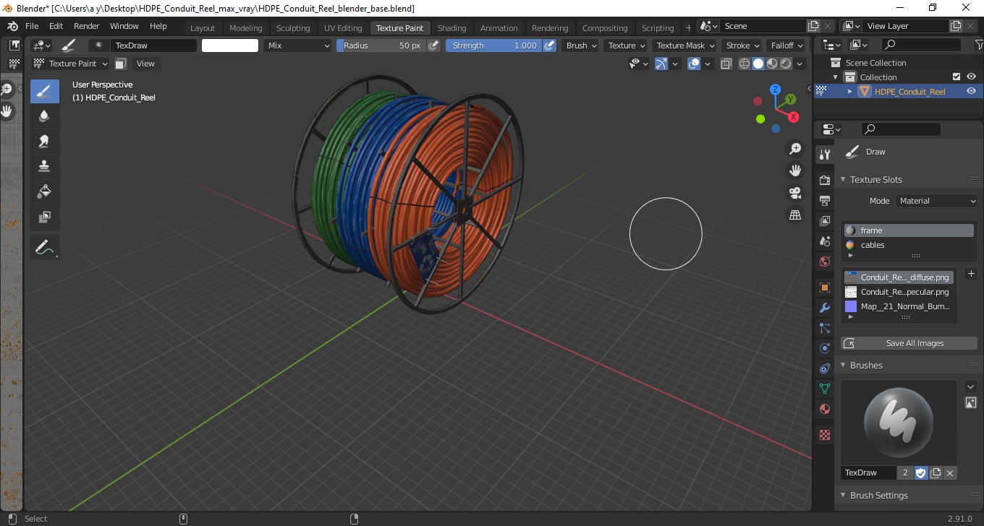Screen dimensions: 984x526
Task: Toggle camera view in the viewport
Action: [x=795, y=193]
